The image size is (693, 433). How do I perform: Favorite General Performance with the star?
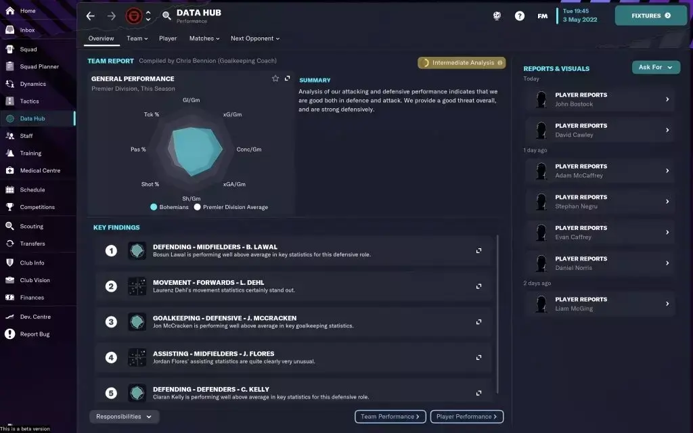click(x=275, y=78)
